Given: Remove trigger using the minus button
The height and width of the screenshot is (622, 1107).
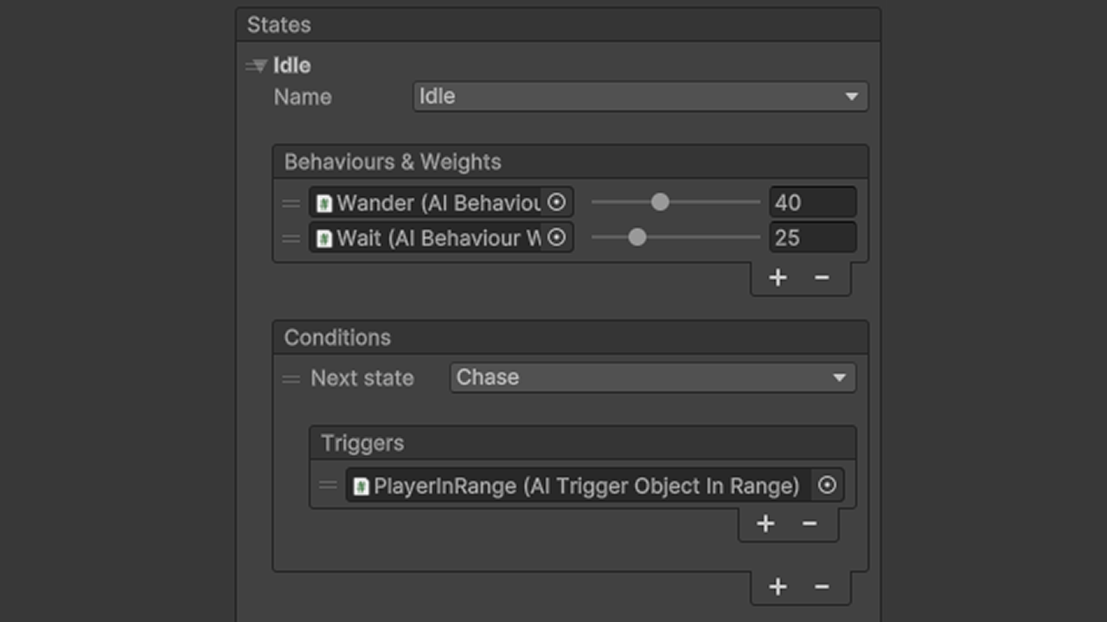Looking at the screenshot, I should 809,524.
